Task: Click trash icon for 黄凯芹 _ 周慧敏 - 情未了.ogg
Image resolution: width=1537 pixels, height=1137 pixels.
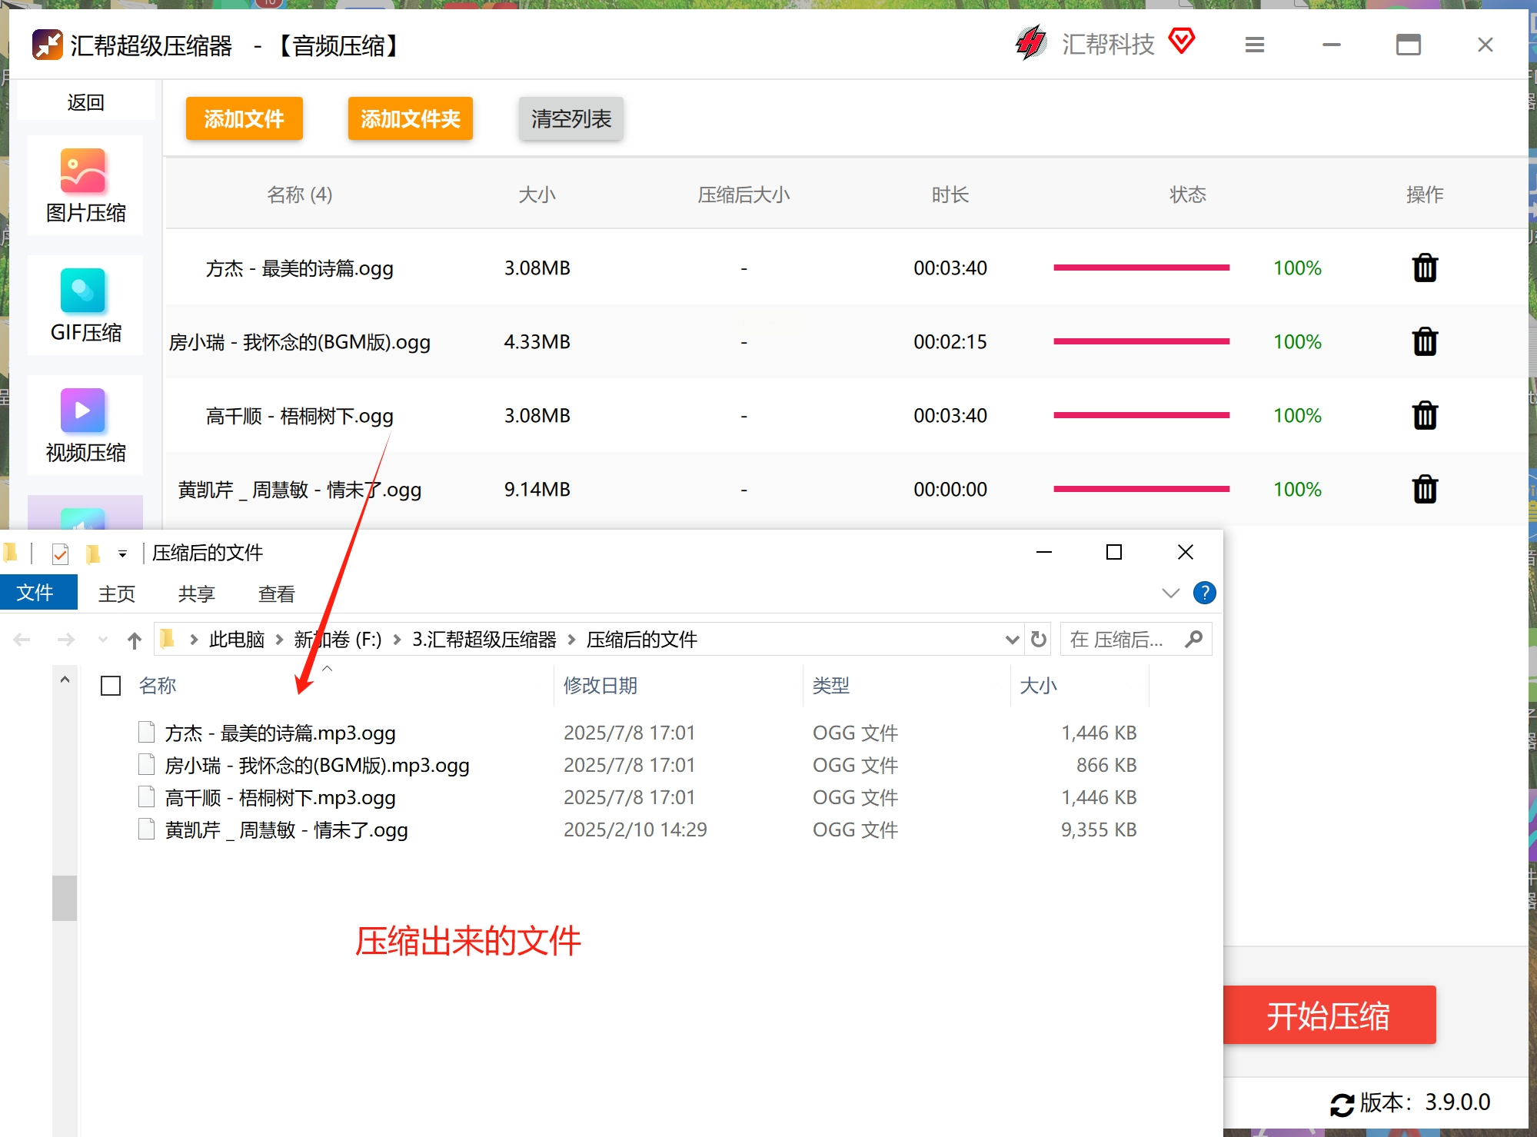Action: (x=1424, y=490)
